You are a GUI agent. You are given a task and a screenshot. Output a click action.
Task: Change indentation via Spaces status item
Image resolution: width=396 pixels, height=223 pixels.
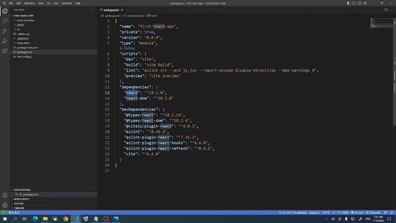[314, 212]
